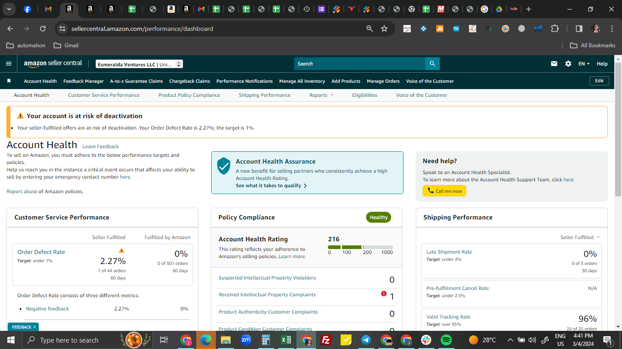Open a new browser tab with plus button
The height and width of the screenshot is (349, 622).
point(528,9)
